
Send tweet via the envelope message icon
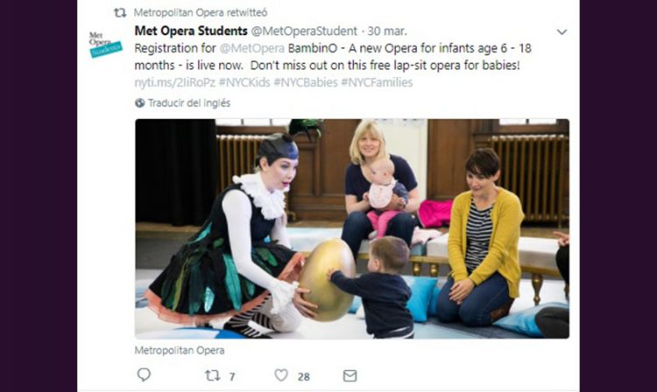click(350, 375)
